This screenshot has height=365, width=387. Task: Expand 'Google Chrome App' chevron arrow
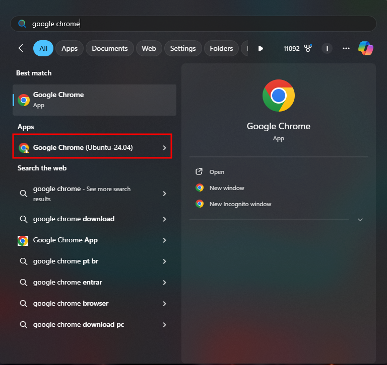[164, 240]
